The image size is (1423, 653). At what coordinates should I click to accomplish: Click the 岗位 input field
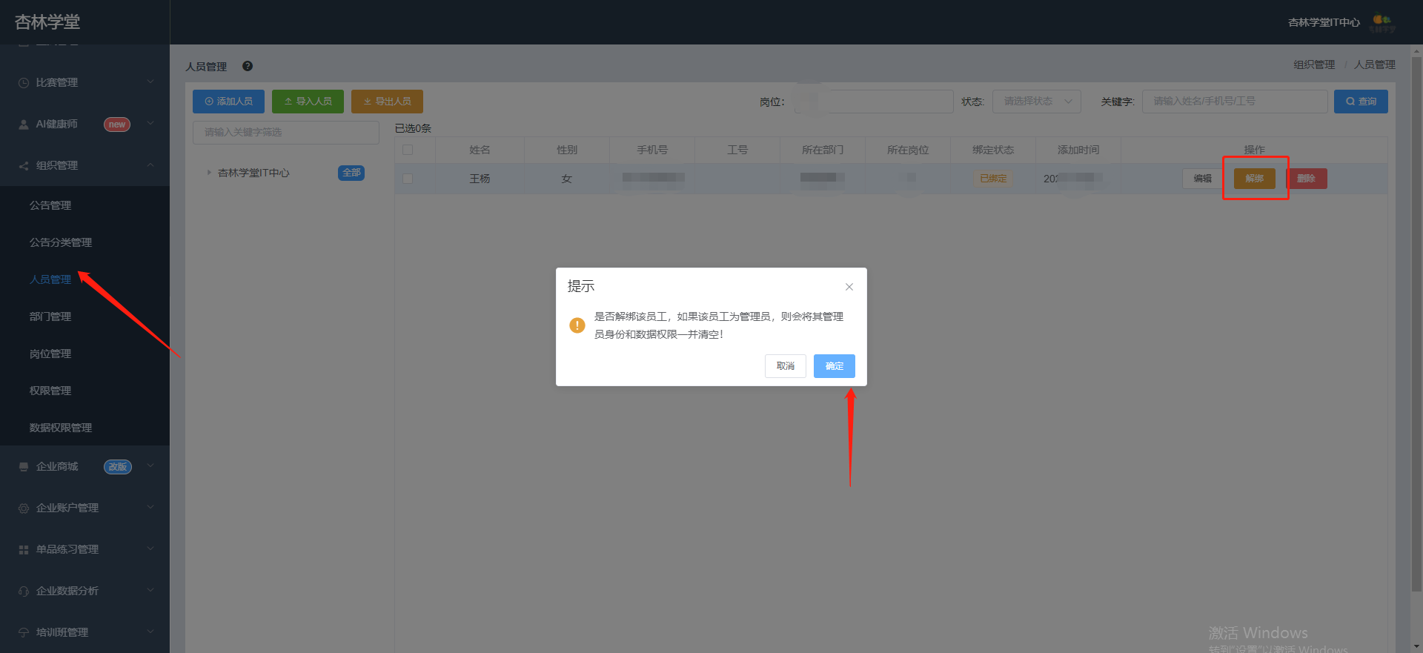point(874,102)
